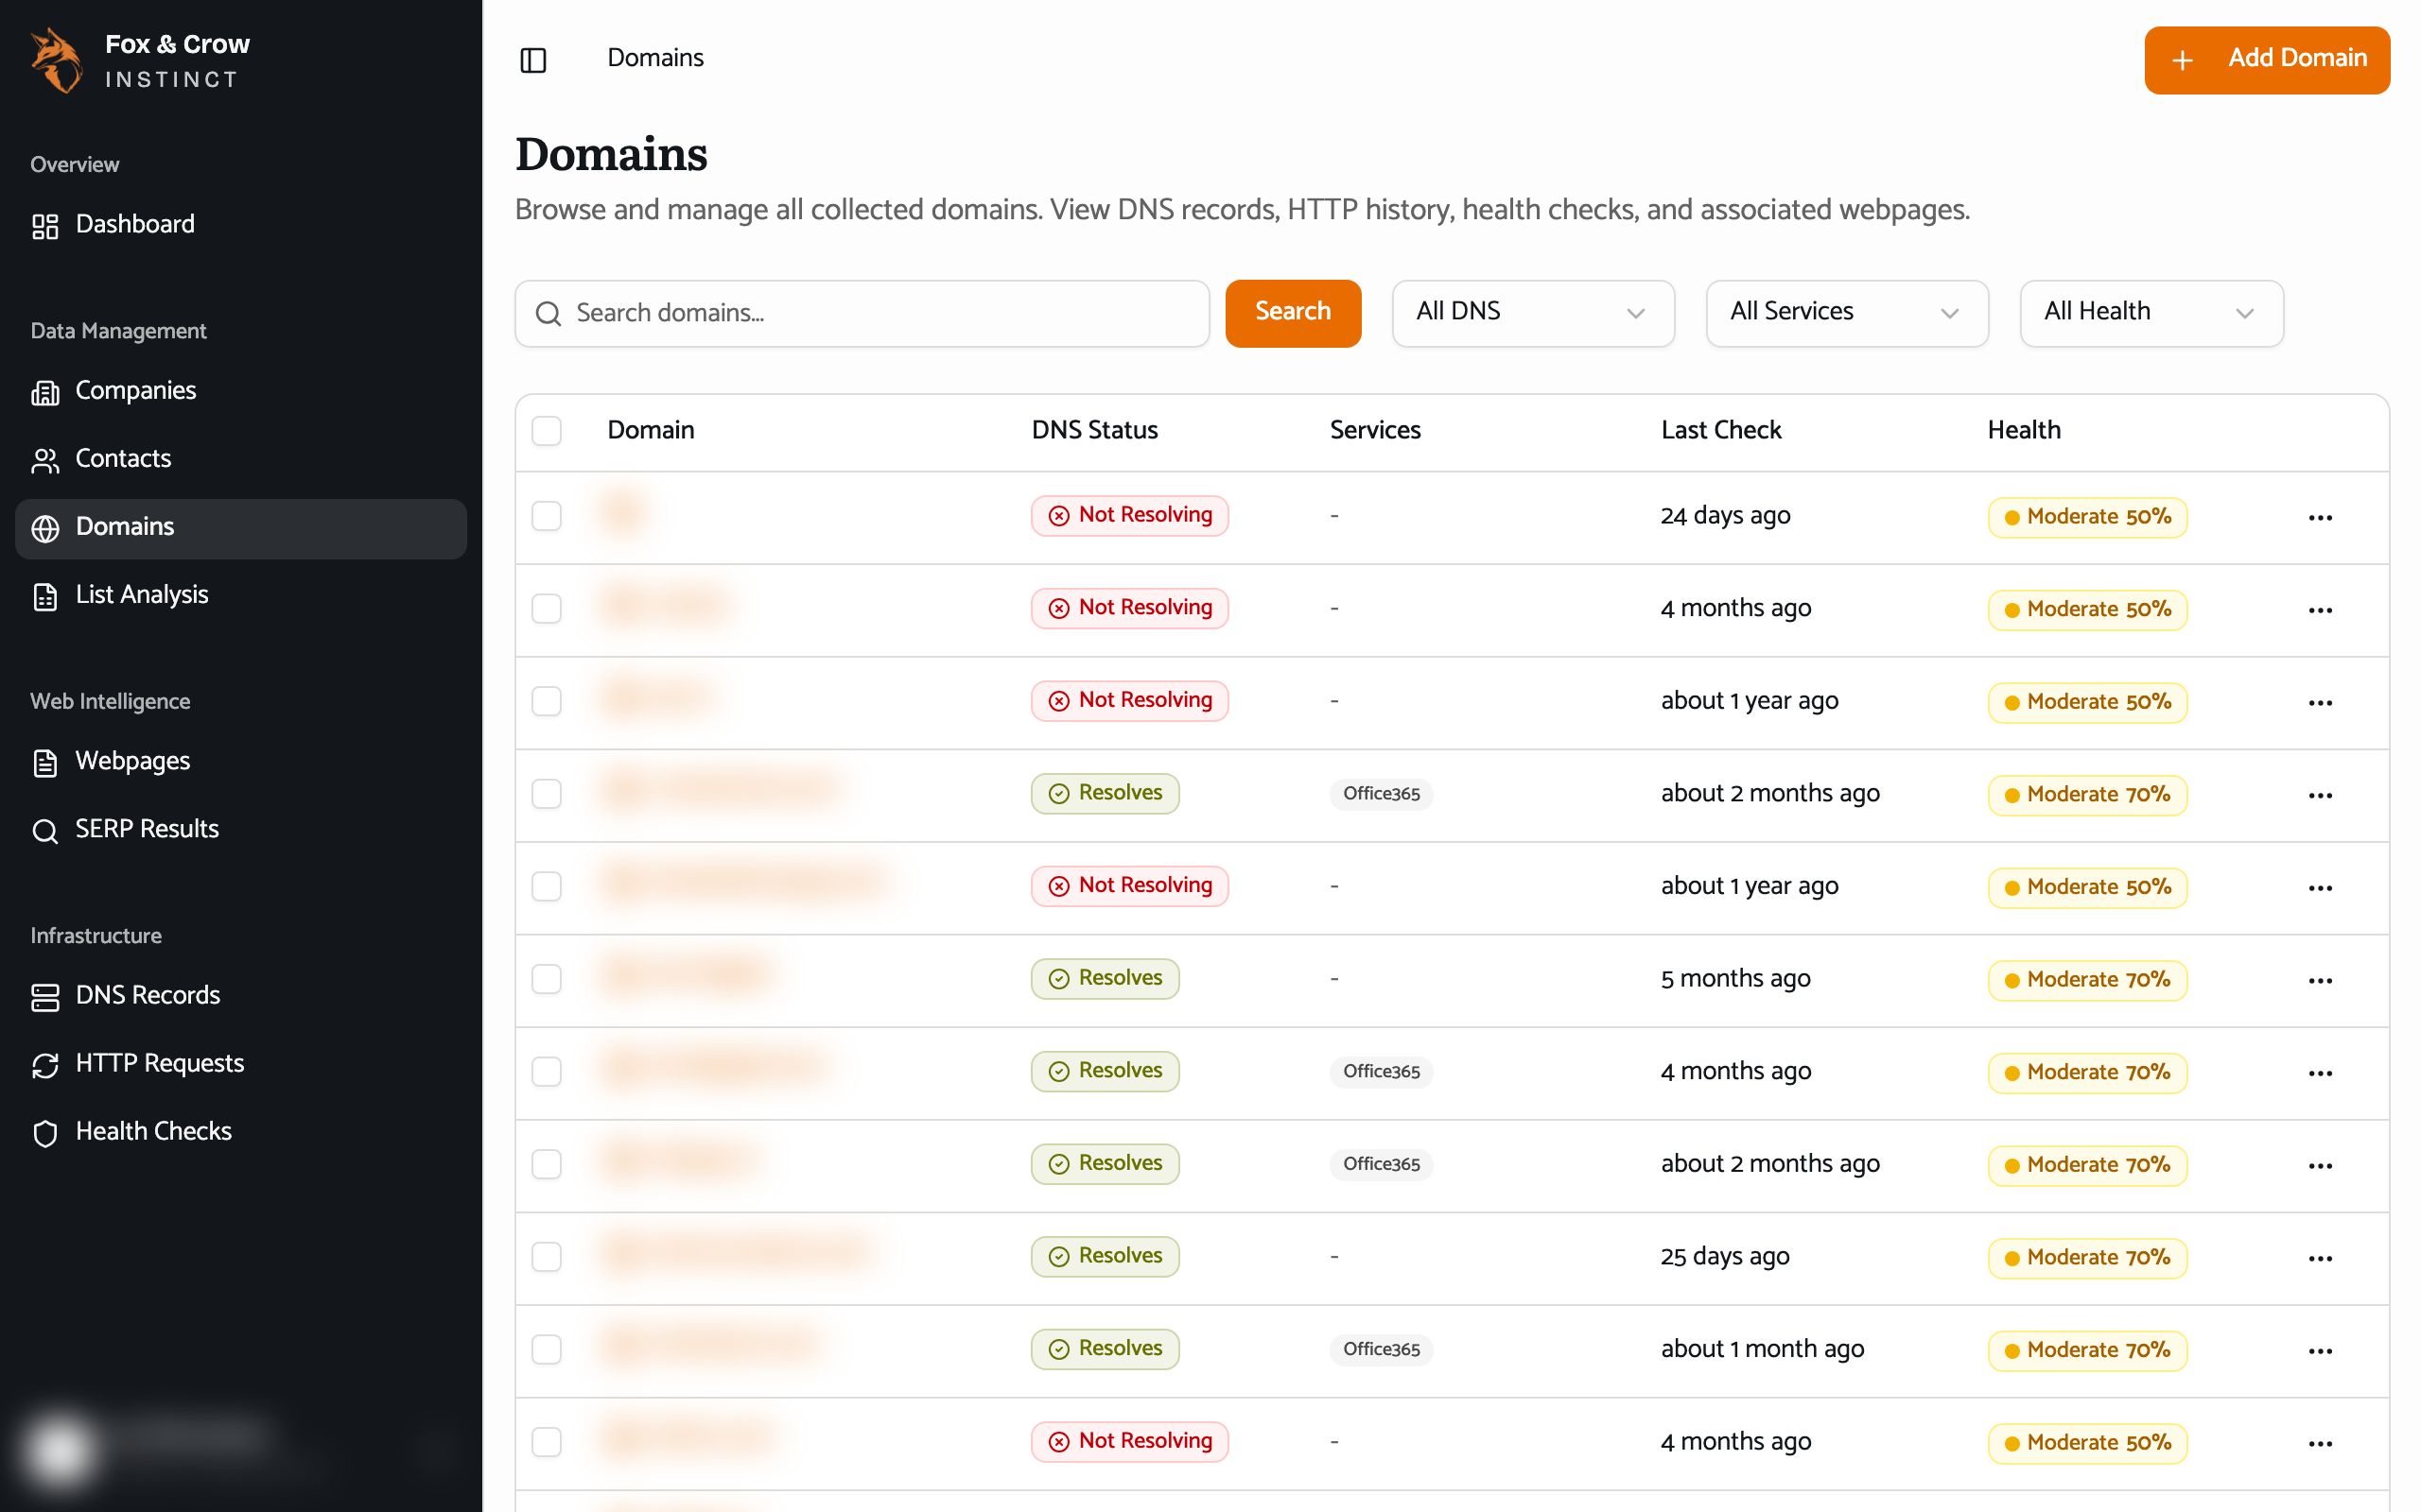Click the Webpages file icon
The image size is (2421, 1512).
tap(45, 762)
